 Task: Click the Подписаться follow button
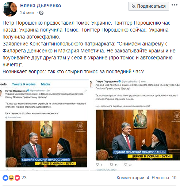[x=149, y=6]
